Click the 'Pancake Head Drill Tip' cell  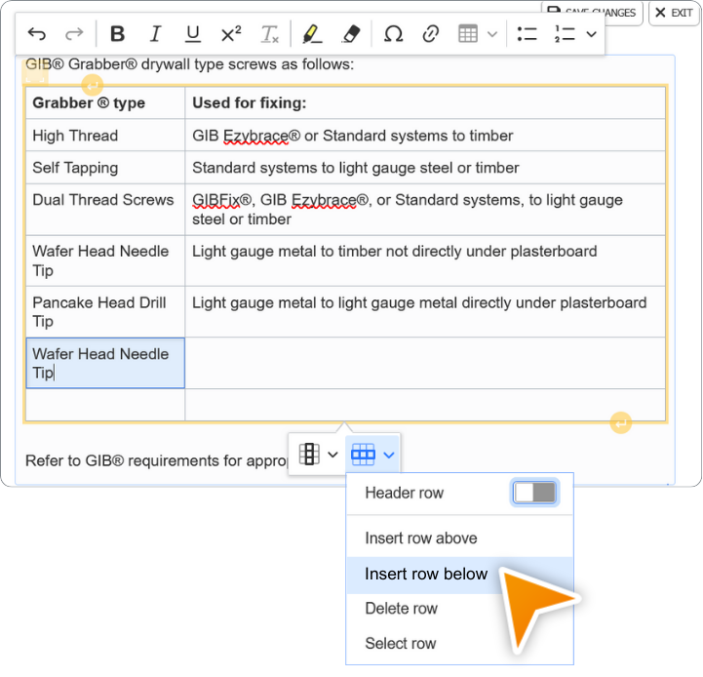click(x=105, y=312)
